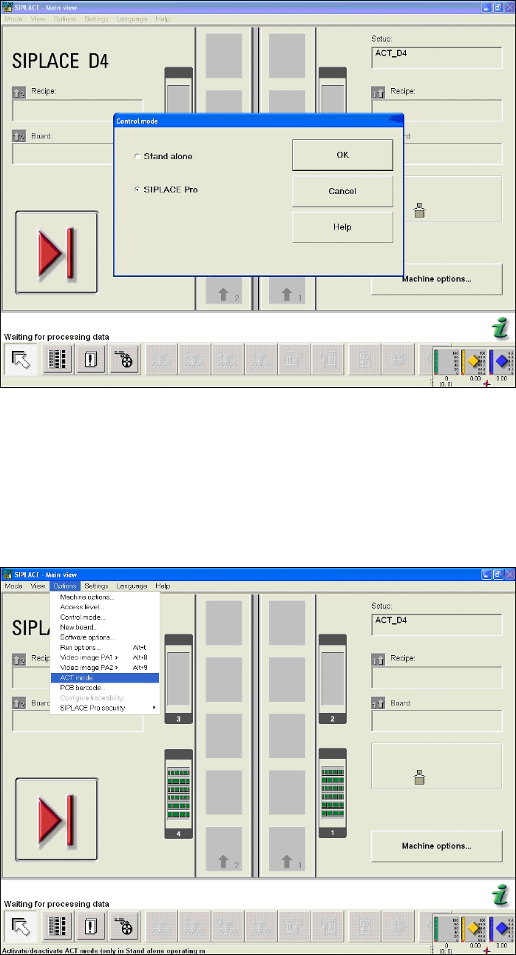Open Video image PA2 submenu entry

coord(104,668)
